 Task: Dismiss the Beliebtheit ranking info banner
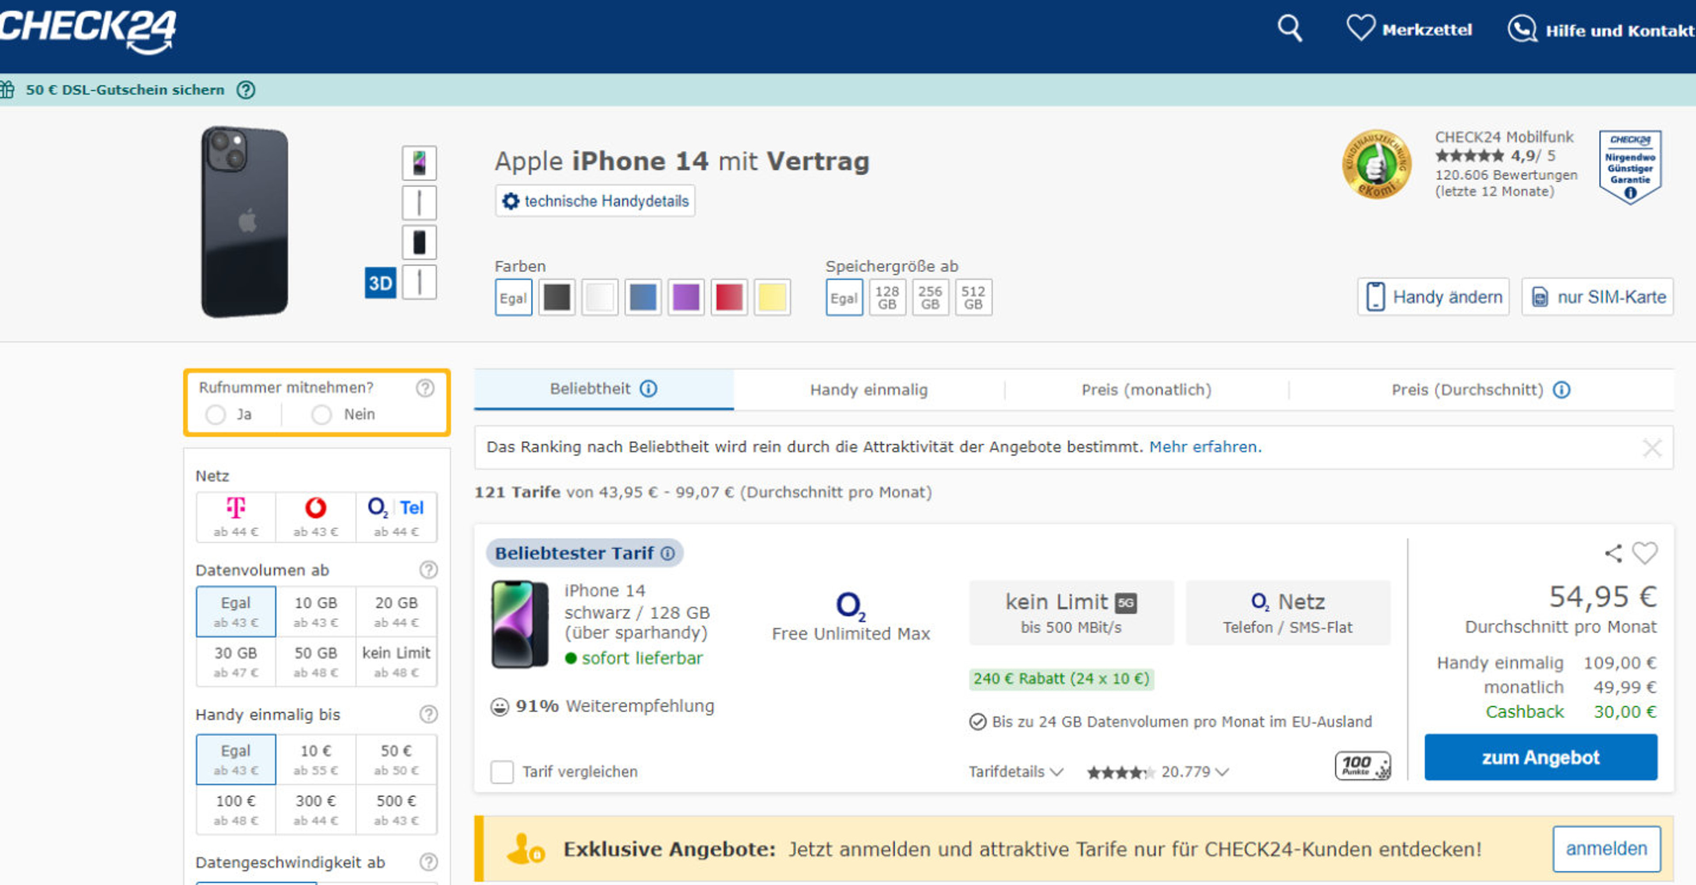(1652, 448)
